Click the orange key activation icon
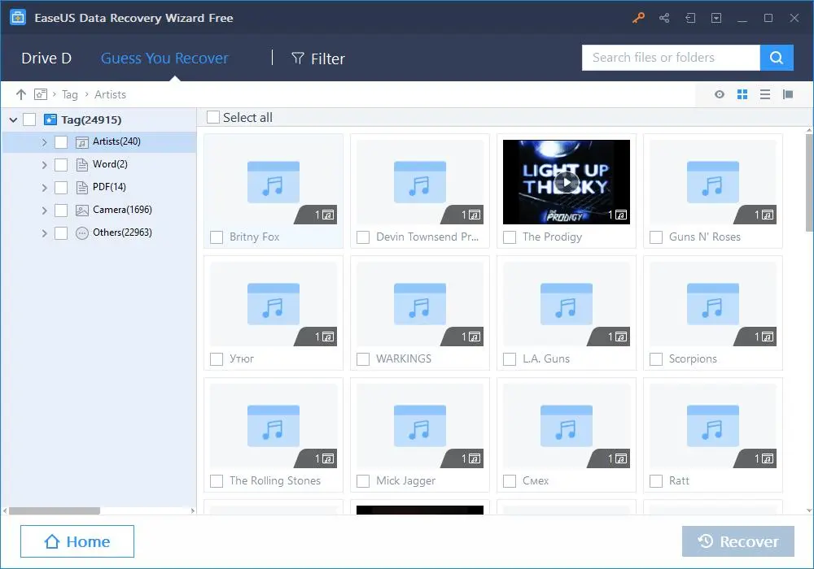 (x=638, y=18)
